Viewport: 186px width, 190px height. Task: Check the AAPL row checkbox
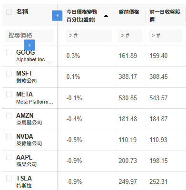[x=9, y=157]
